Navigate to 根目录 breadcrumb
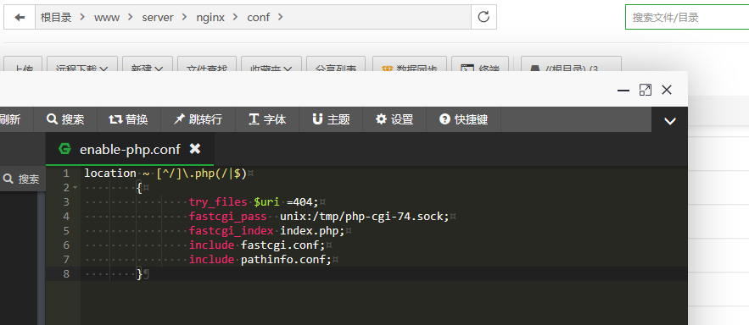This screenshot has height=325, width=749. tap(56, 18)
